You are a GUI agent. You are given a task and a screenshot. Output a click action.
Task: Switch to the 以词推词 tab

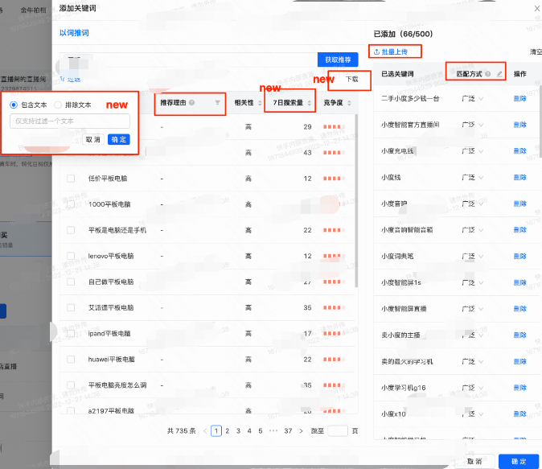coord(74,33)
